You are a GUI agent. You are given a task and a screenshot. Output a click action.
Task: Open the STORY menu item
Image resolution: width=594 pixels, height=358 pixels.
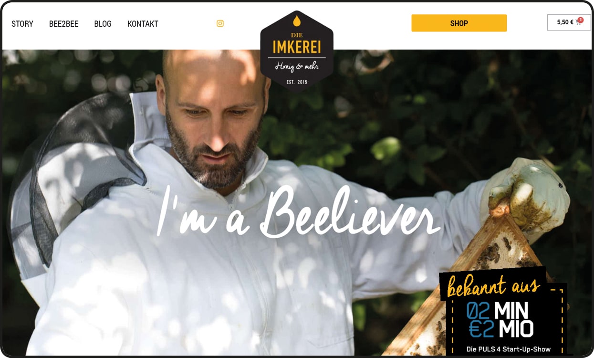[22, 24]
